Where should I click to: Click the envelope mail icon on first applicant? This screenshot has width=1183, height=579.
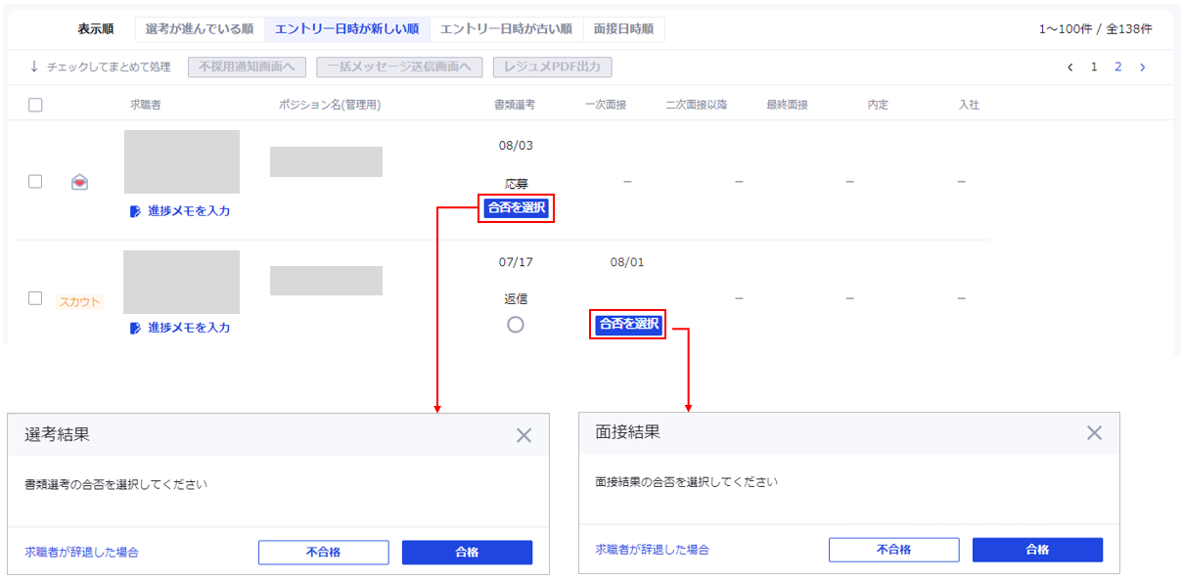pos(80,182)
